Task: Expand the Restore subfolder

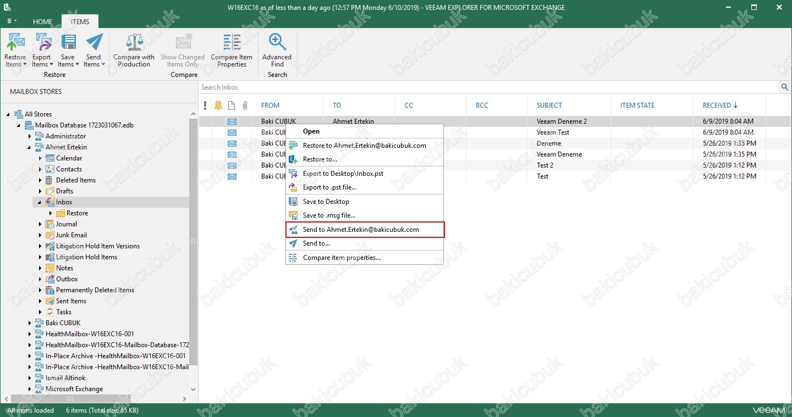Action: [x=51, y=213]
